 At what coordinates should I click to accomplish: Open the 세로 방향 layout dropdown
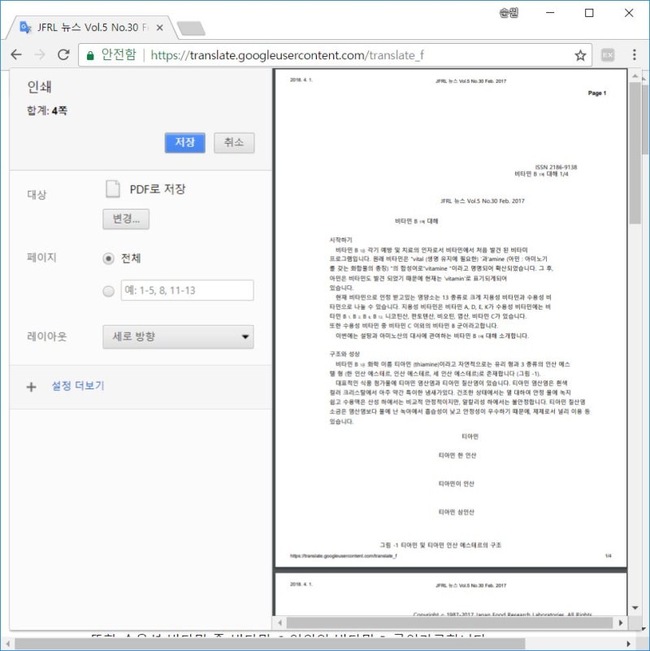[x=178, y=336]
